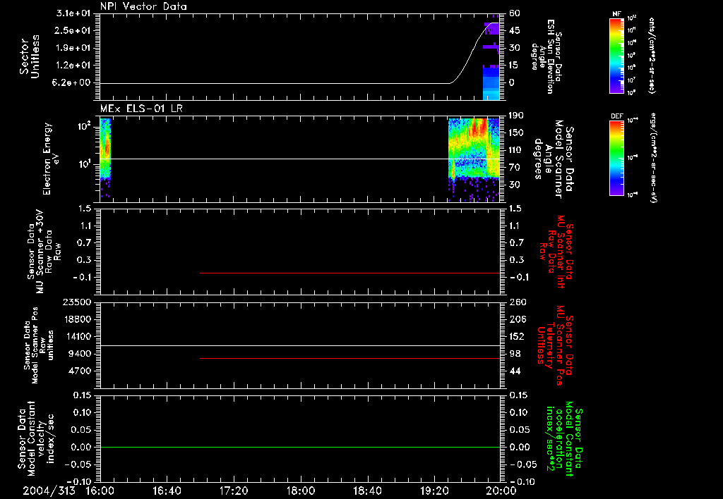Click the 44 telemetry tick value
This screenshot has width=723, height=499.
515,371
